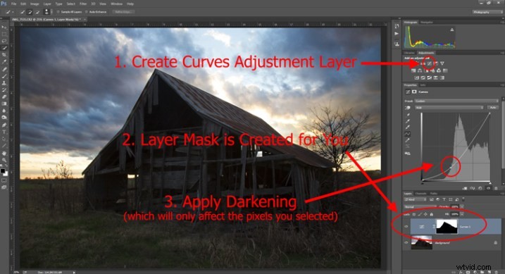Select the Gradient tool
The width and height of the screenshot is (505, 274).
(4, 104)
